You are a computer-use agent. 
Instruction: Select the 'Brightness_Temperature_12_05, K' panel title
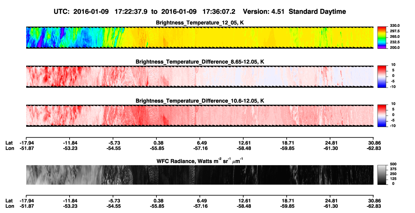(x=200, y=23)
